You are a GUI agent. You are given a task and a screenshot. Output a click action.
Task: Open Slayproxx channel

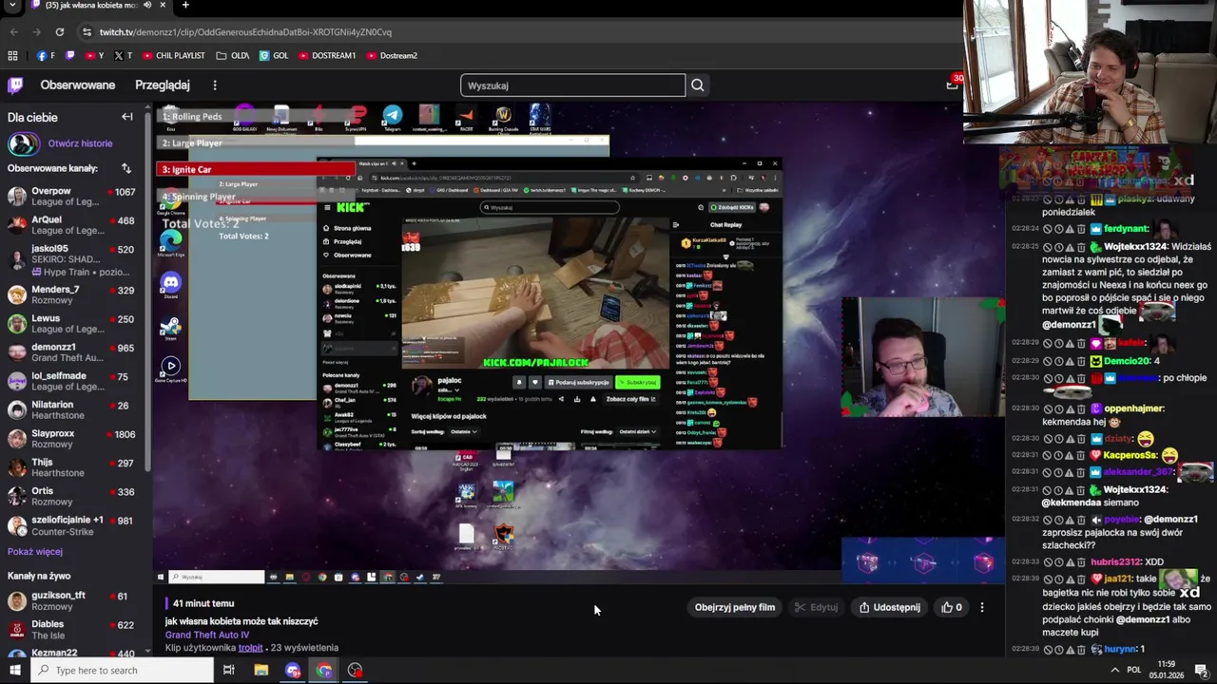pos(72,439)
